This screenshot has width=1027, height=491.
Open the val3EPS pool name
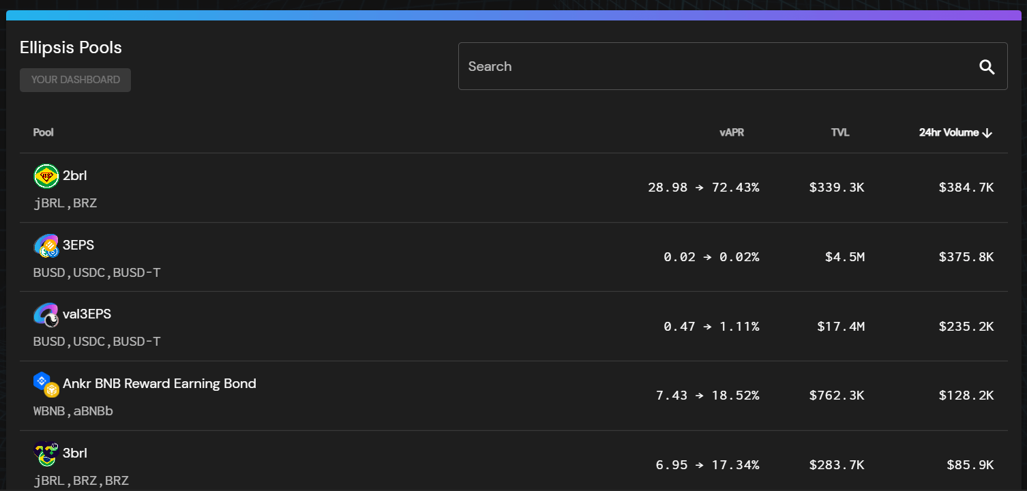(x=87, y=314)
